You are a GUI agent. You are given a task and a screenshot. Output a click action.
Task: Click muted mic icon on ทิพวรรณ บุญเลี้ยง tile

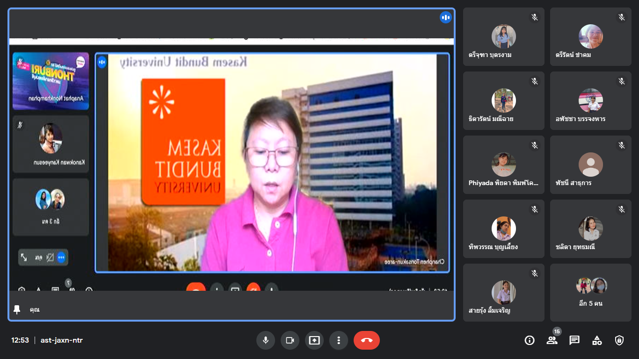pyautogui.click(x=535, y=209)
